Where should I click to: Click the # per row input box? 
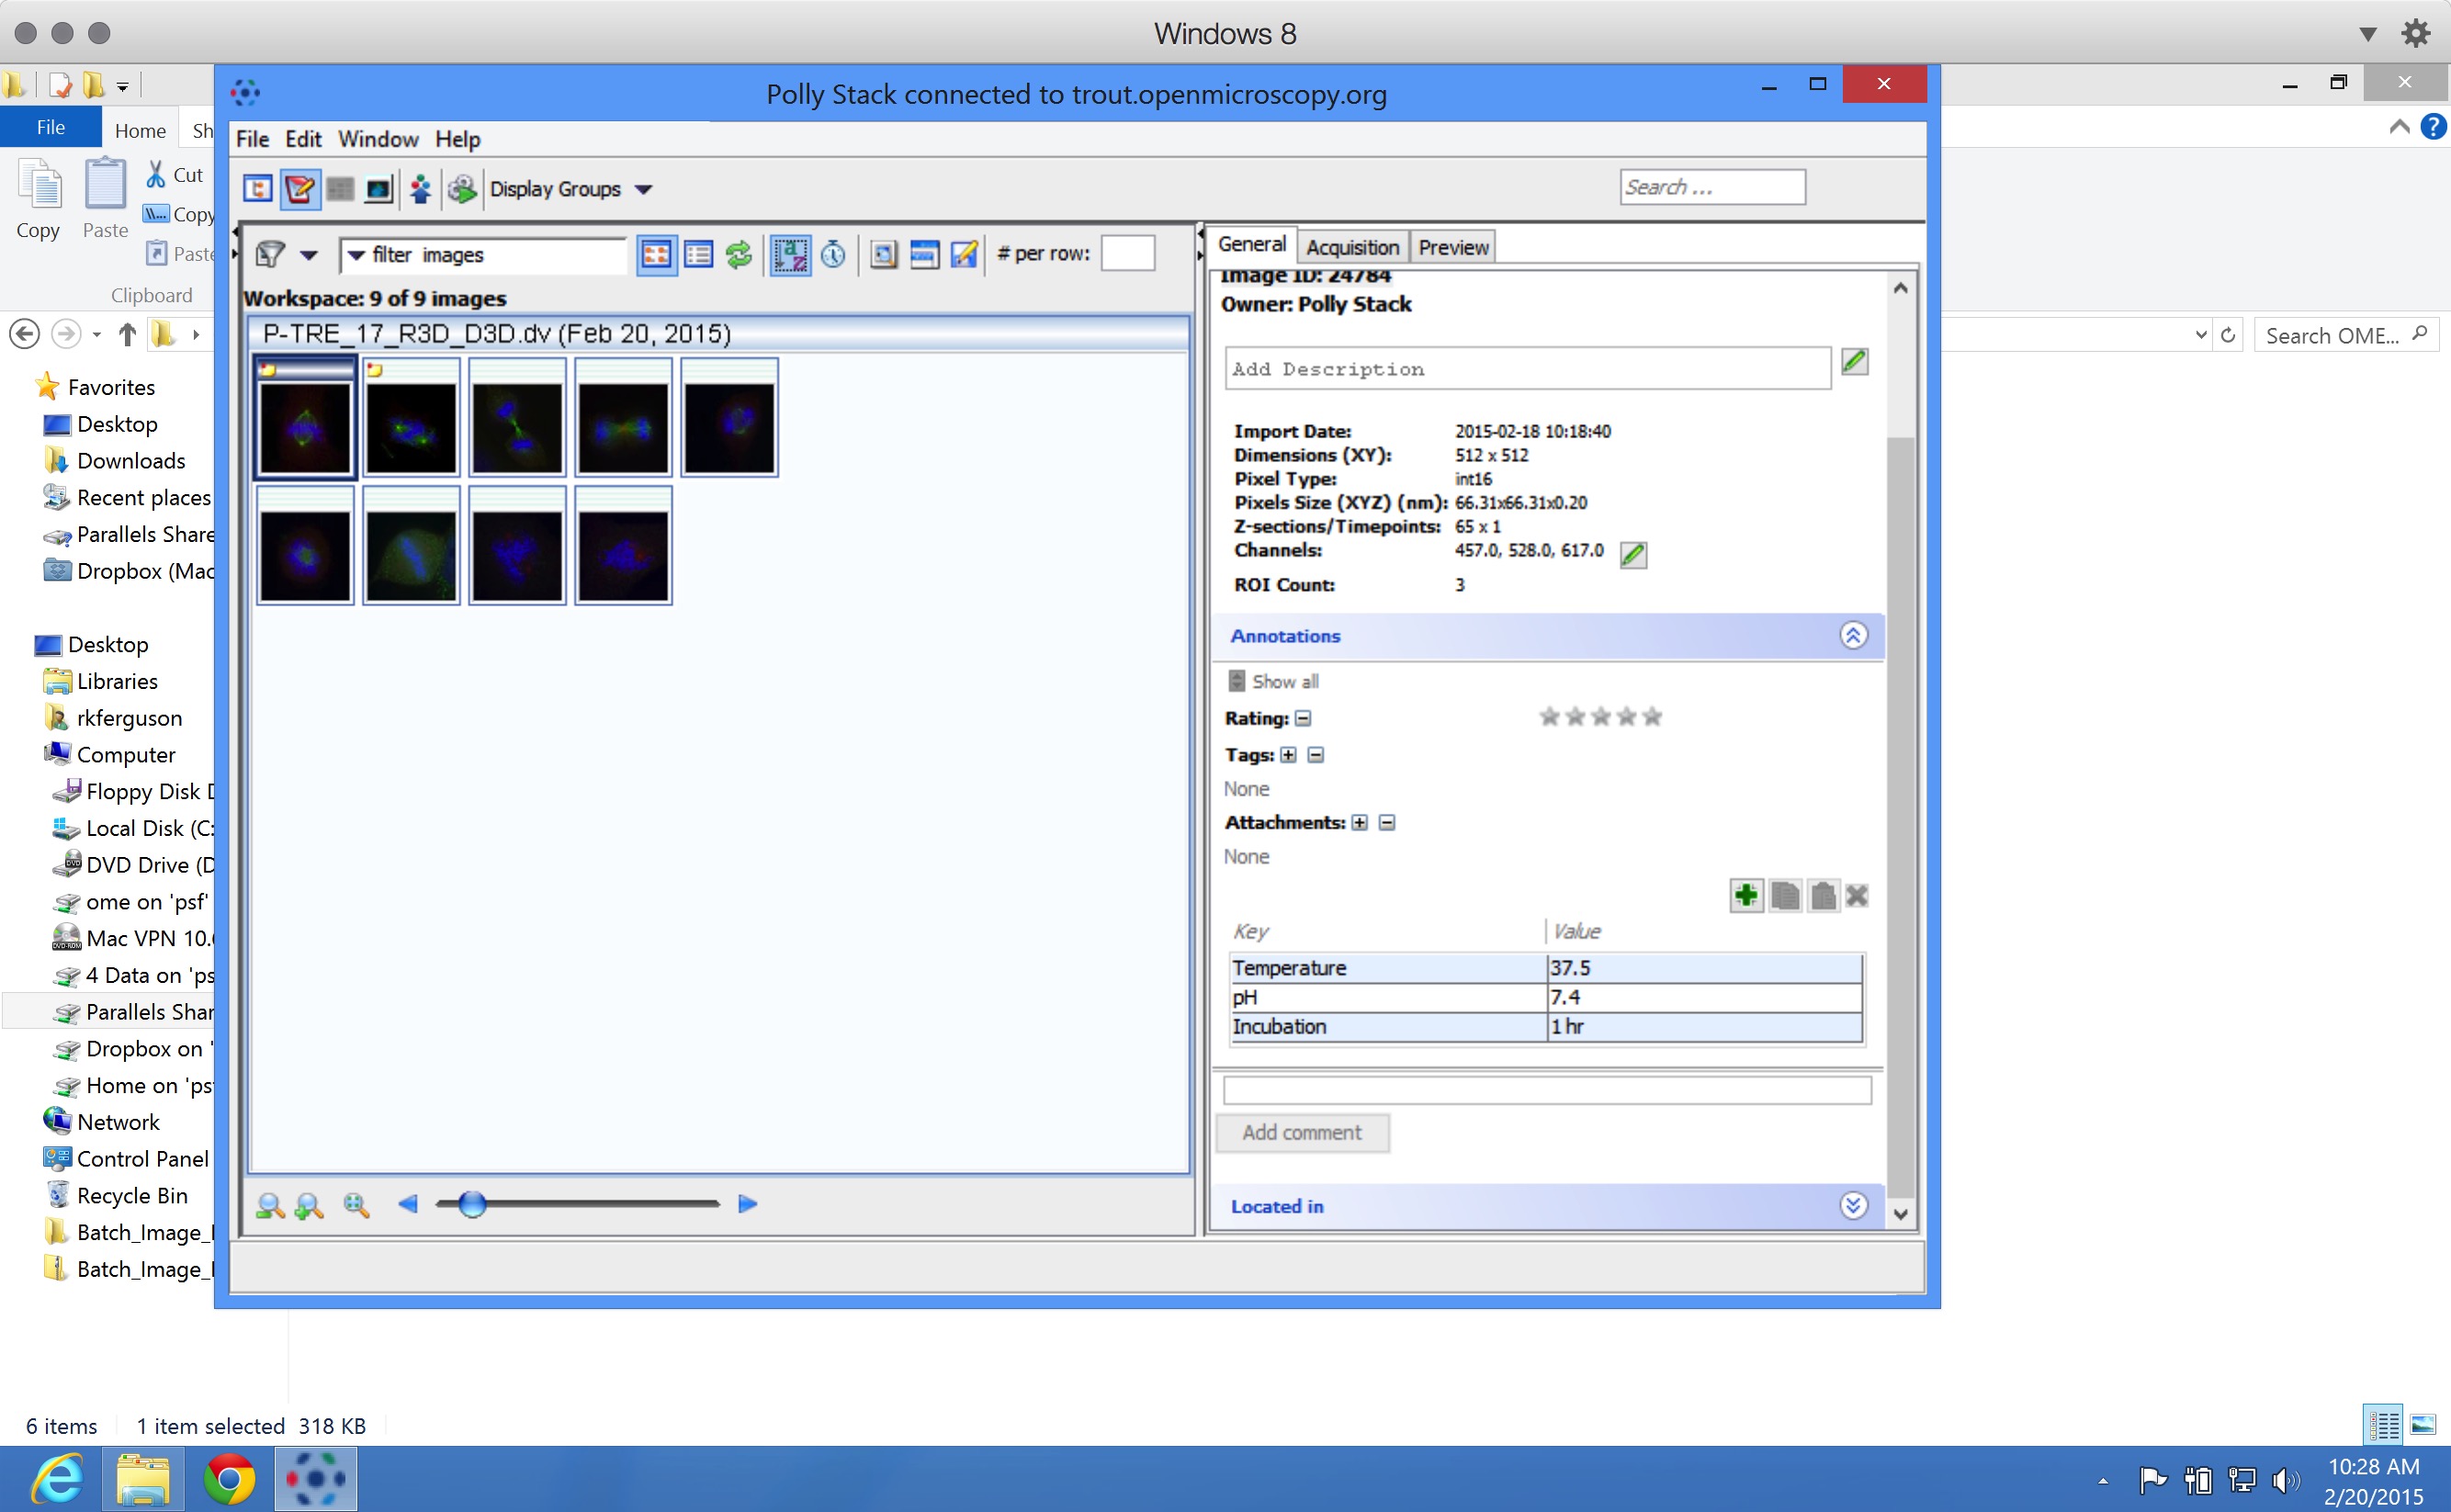pyautogui.click(x=1128, y=254)
